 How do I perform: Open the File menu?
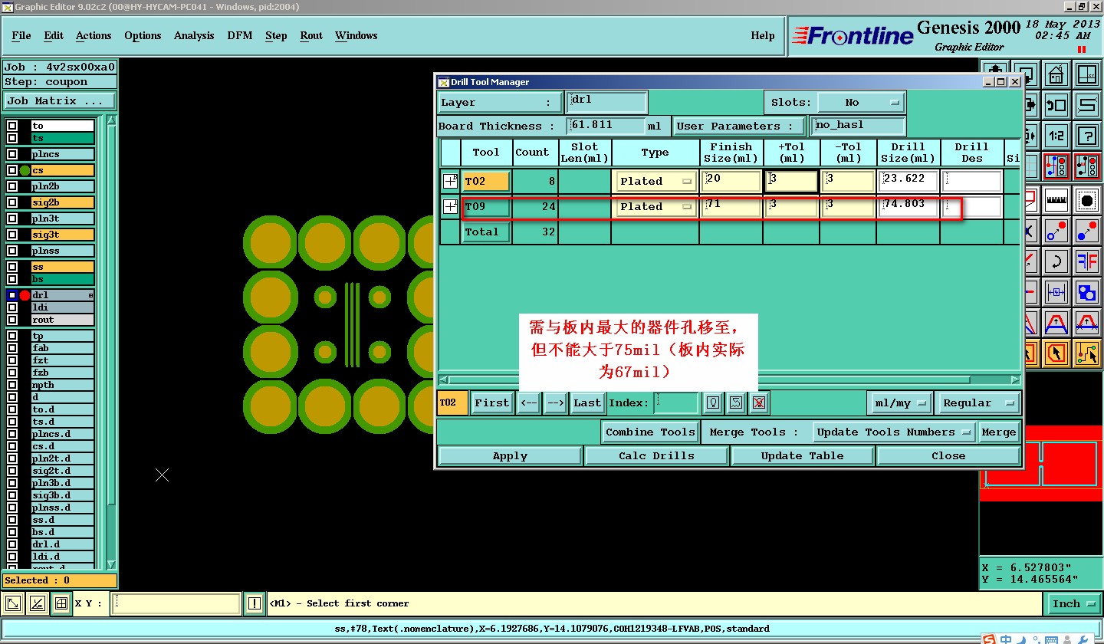tap(21, 35)
